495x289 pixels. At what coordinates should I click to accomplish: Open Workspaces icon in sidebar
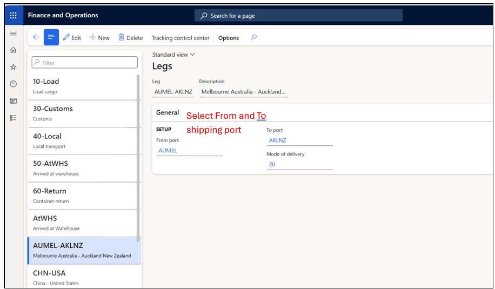(14, 101)
